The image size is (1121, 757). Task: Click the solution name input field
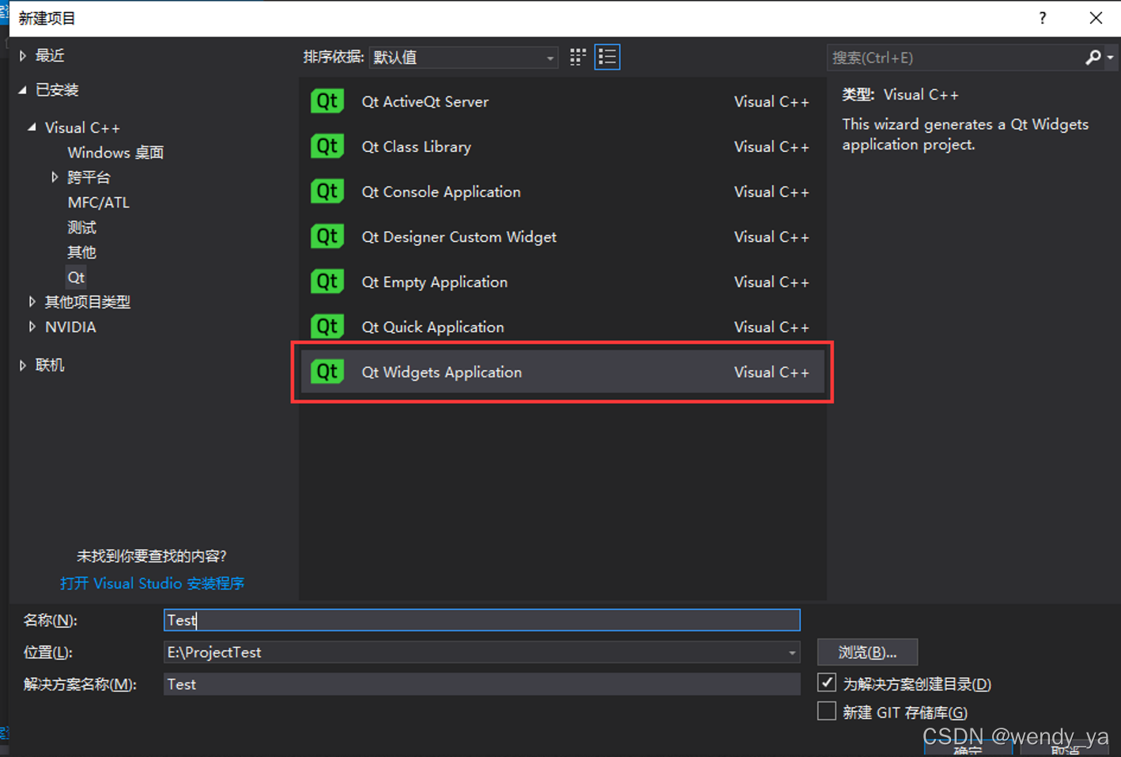coord(481,684)
